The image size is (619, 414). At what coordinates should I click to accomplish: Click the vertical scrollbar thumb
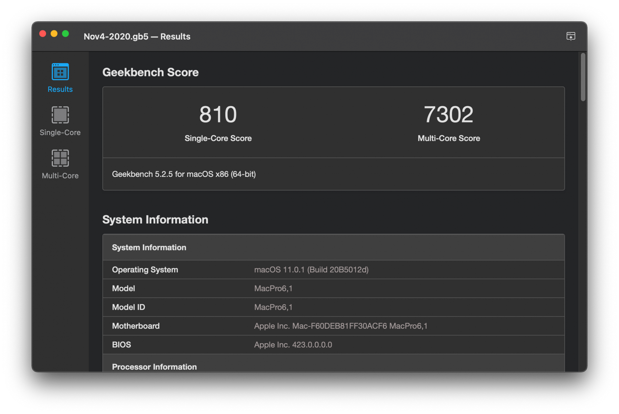click(x=583, y=77)
